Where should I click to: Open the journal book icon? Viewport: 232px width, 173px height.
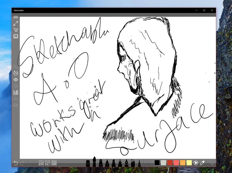[x=16, y=36]
